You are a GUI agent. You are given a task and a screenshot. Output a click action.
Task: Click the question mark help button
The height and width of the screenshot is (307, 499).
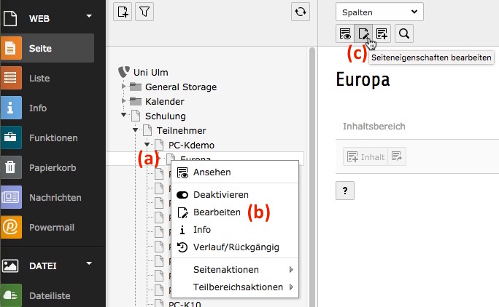pos(345,191)
